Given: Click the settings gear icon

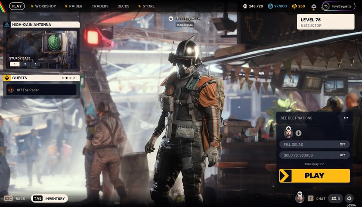Looking at the screenshot, I should tap(349, 198).
